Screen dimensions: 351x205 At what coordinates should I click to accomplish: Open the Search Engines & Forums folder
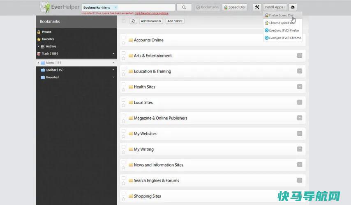click(x=157, y=180)
